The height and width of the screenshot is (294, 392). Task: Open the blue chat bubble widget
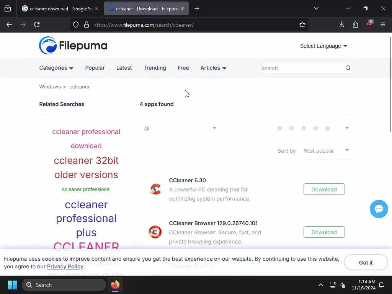379,209
